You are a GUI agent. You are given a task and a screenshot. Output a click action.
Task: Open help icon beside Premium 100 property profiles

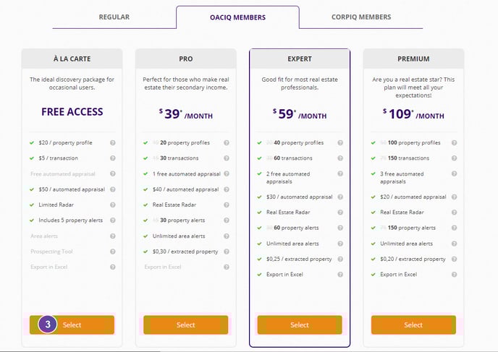(454, 142)
